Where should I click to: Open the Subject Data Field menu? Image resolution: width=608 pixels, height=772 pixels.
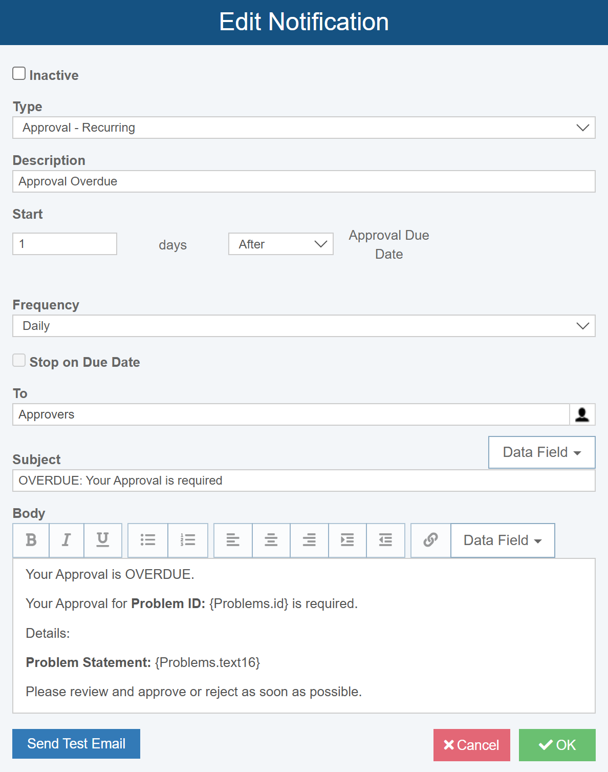(x=541, y=452)
